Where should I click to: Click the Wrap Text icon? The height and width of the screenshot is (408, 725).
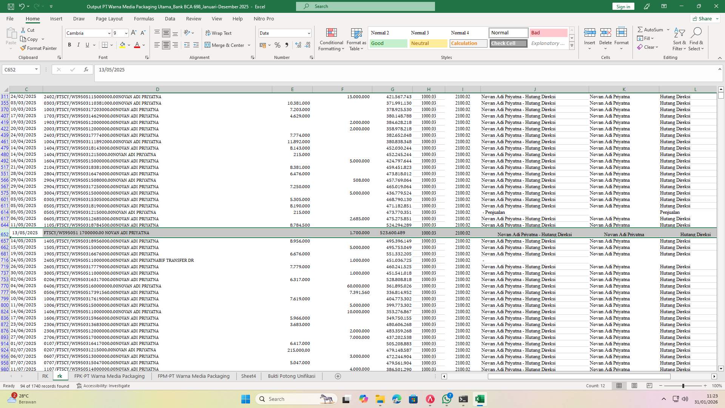[x=219, y=33]
